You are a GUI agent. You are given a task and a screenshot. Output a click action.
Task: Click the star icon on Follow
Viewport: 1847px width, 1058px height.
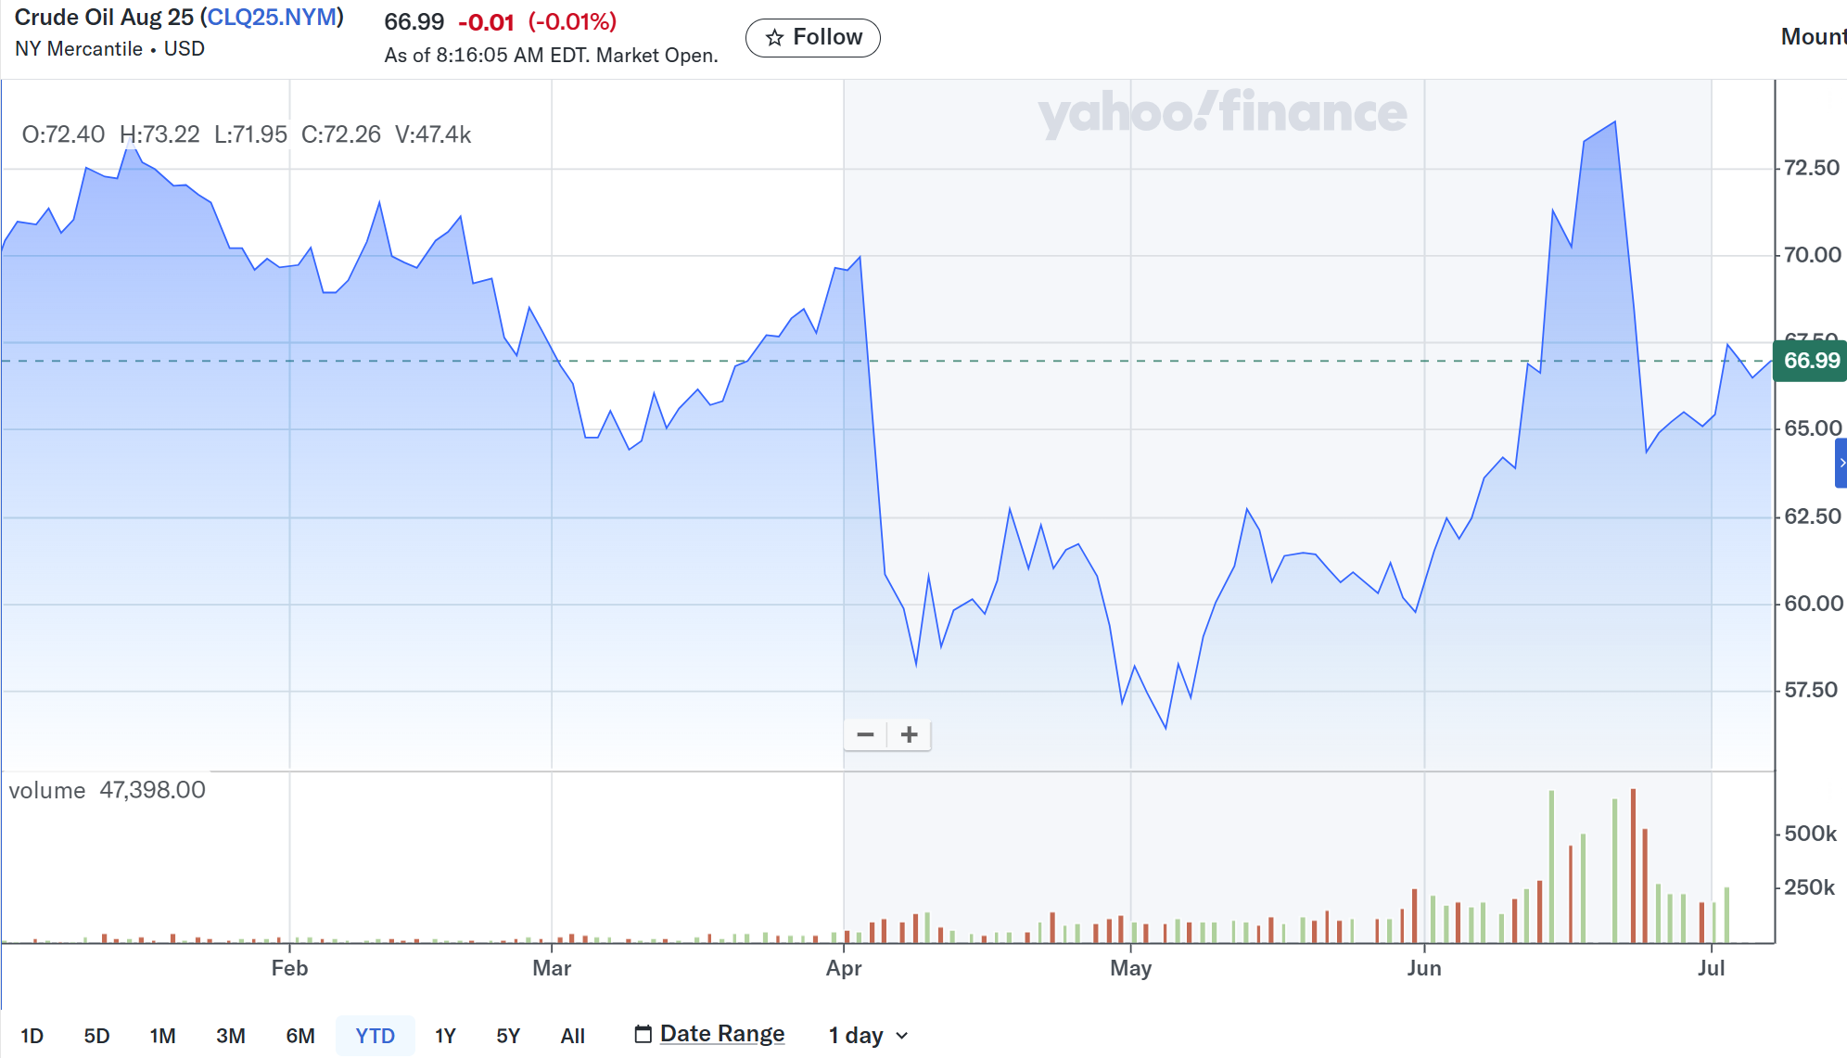774,38
